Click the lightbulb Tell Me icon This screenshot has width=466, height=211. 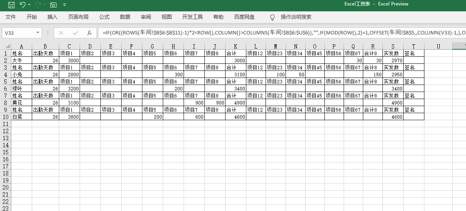272,17
